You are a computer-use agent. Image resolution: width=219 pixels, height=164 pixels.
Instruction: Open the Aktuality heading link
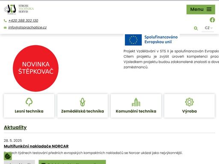15,127
